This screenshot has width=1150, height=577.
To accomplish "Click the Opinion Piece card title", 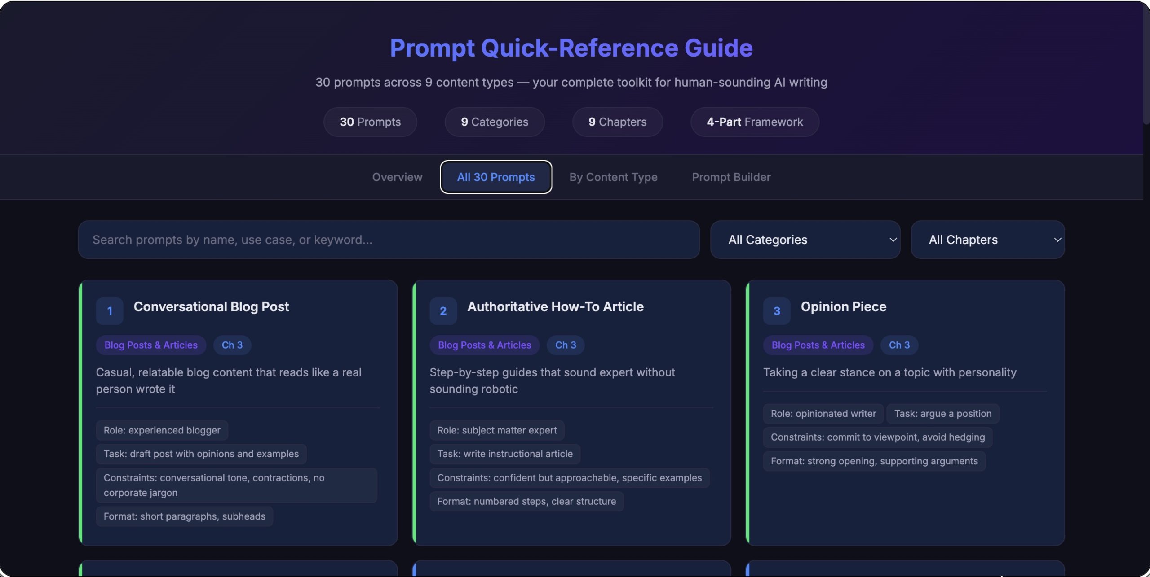I will click(843, 307).
